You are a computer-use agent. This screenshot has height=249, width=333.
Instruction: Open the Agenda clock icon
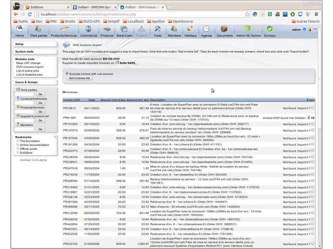click(206, 29)
